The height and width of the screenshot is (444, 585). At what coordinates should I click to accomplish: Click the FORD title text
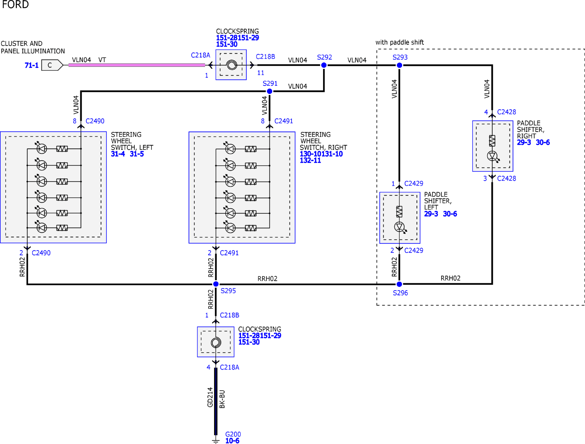coord(15,4)
